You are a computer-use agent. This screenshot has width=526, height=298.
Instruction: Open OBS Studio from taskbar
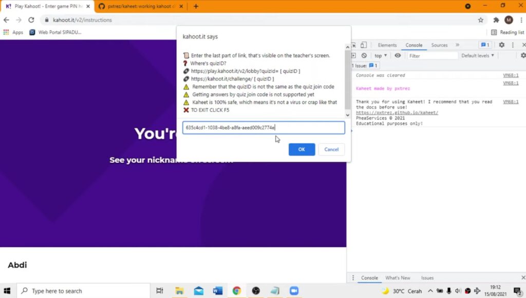click(x=256, y=291)
